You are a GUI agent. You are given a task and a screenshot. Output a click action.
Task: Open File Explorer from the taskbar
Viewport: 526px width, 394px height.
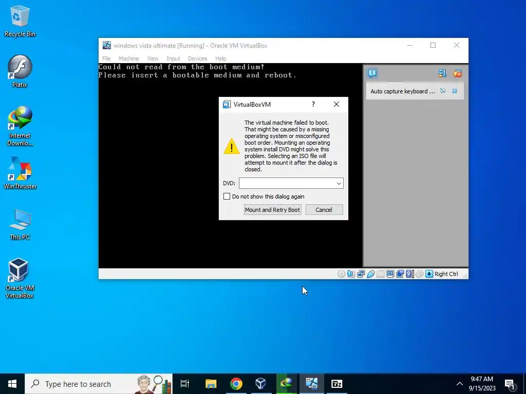click(x=211, y=384)
